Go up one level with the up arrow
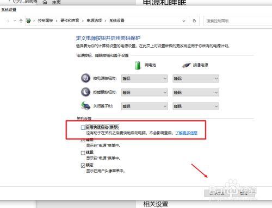This screenshot has height=208, width=272. tap(21, 21)
